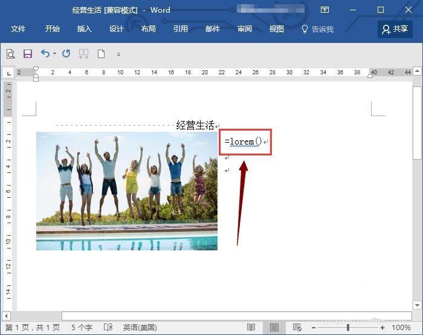The width and height of the screenshot is (423, 335).
Task: Open language selector 英语(美国) in status bar
Action: [x=140, y=327]
